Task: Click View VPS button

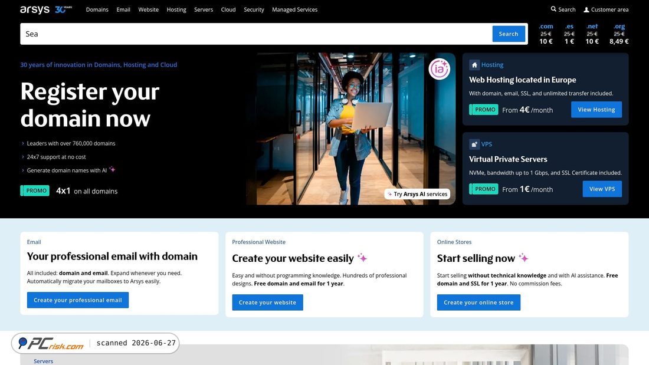Action: click(x=602, y=189)
